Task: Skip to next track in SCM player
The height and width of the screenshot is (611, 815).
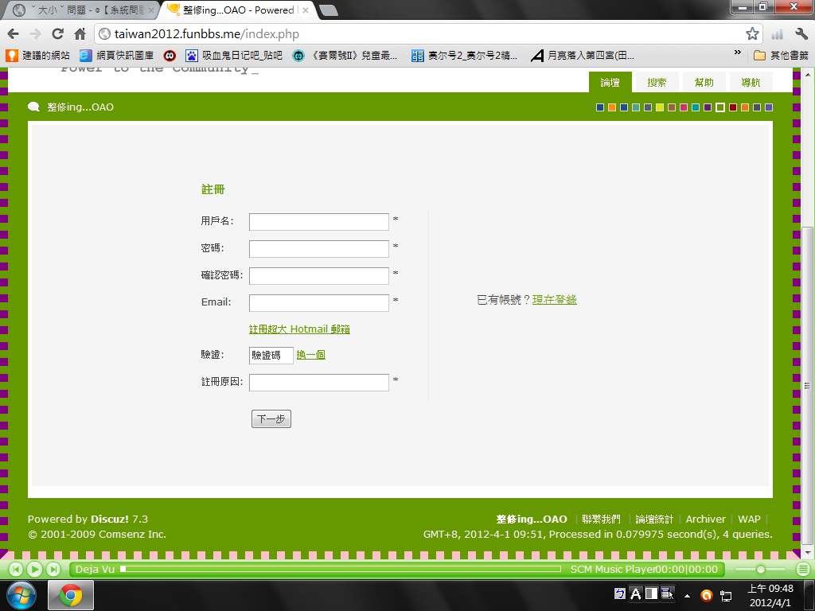Action: [x=53, y=569]
